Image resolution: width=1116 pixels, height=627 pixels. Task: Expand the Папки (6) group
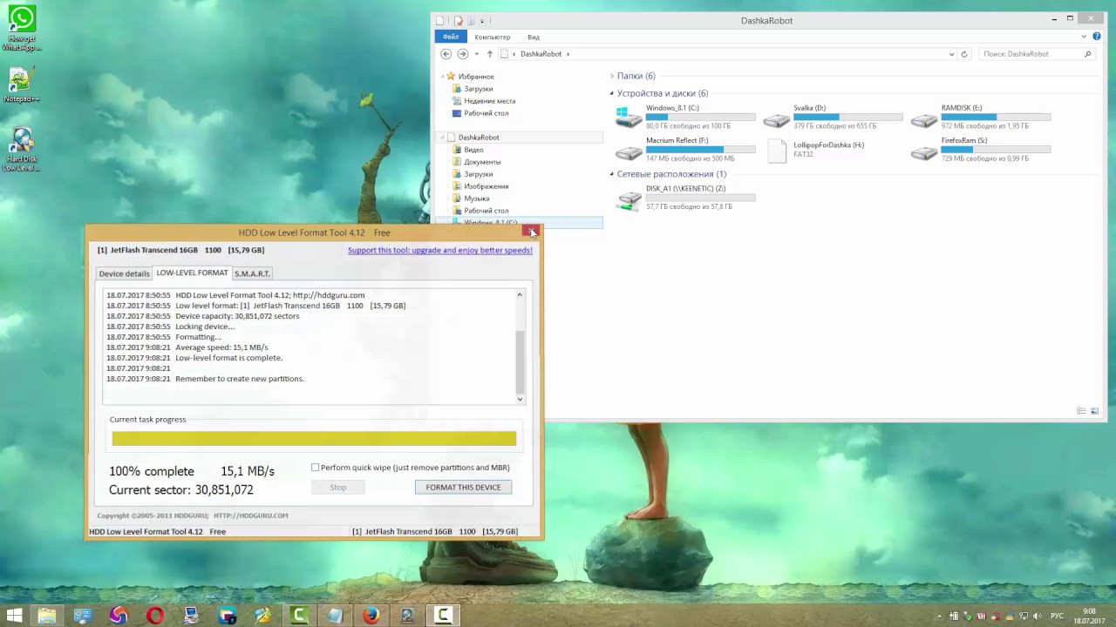click(x=612, y=76)
